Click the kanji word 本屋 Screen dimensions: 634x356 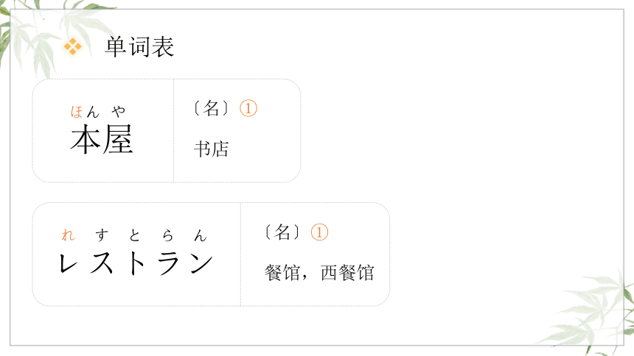(x=102, y=139)
